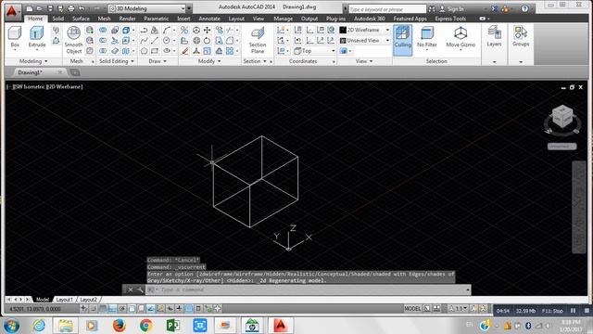
Task: Click the Section Plane tool
Action: point(258,40)
